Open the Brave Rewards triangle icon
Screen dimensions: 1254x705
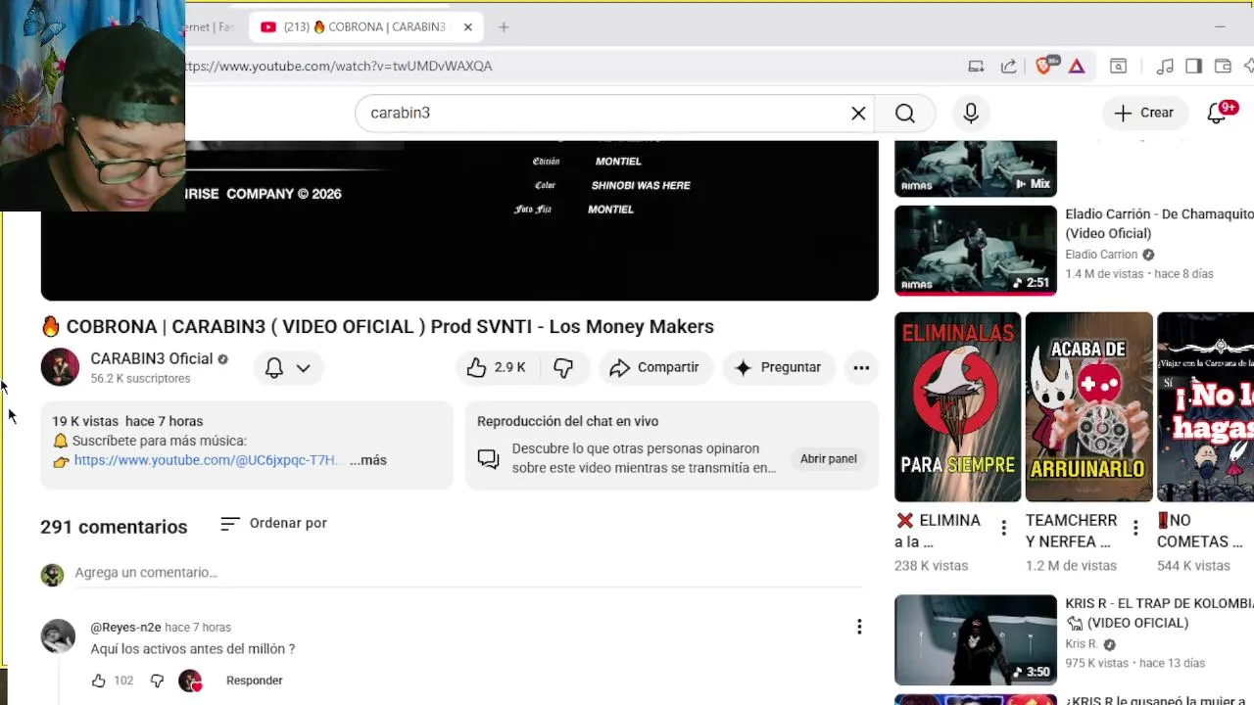(x=1077, y=66)
